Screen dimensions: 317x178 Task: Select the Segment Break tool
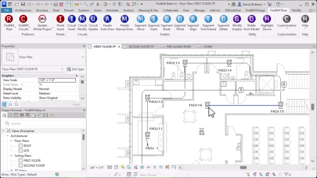pos(166,23)
